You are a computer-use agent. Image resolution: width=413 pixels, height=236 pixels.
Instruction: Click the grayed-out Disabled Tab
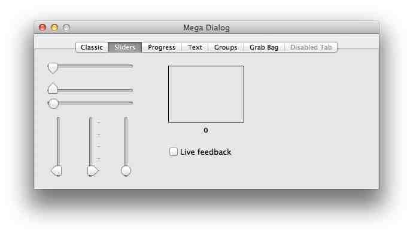pyautogui.click(x=311, y=47)
